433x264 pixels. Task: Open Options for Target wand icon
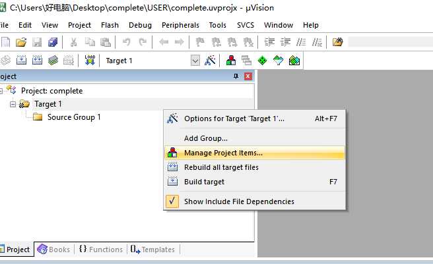tap(210, 60)
